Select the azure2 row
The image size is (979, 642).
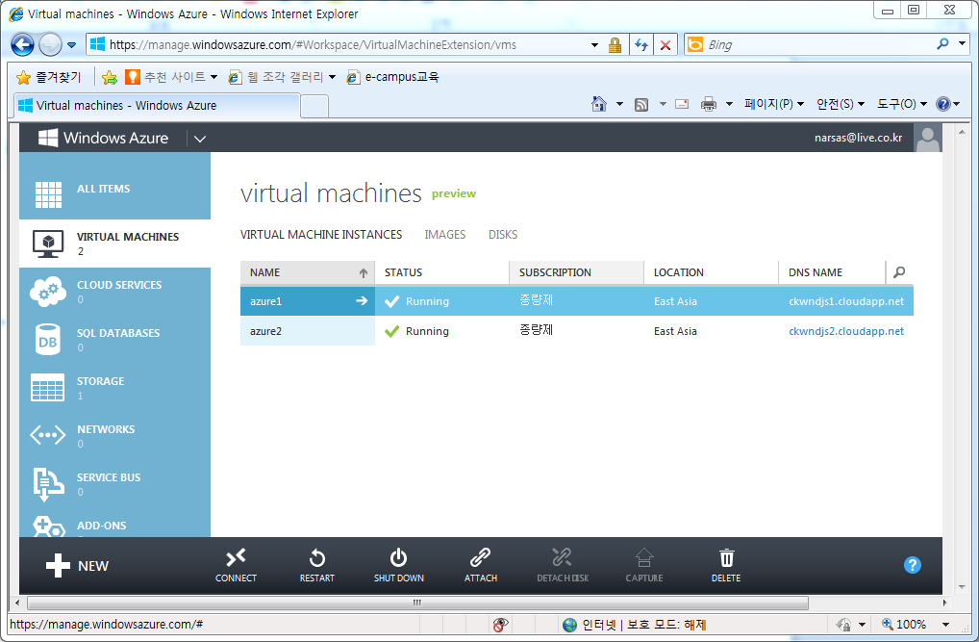576,331
